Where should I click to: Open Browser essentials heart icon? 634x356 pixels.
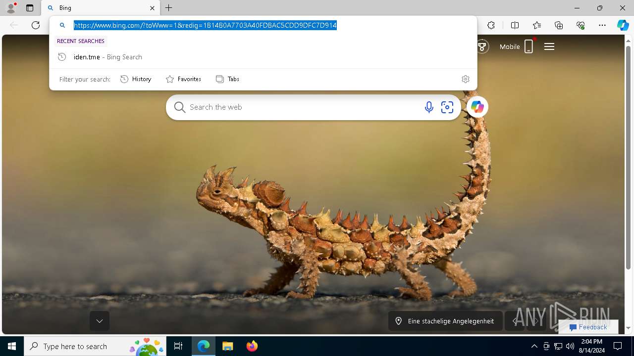pyautogui.click(x=581, y=25)
